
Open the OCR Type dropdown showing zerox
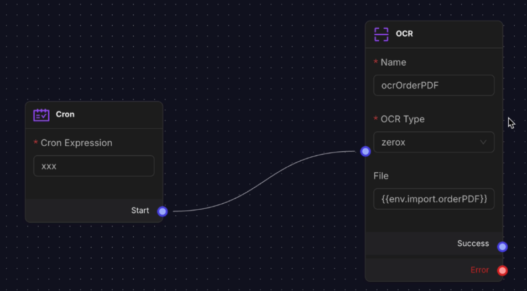click(x=434, y=142)
